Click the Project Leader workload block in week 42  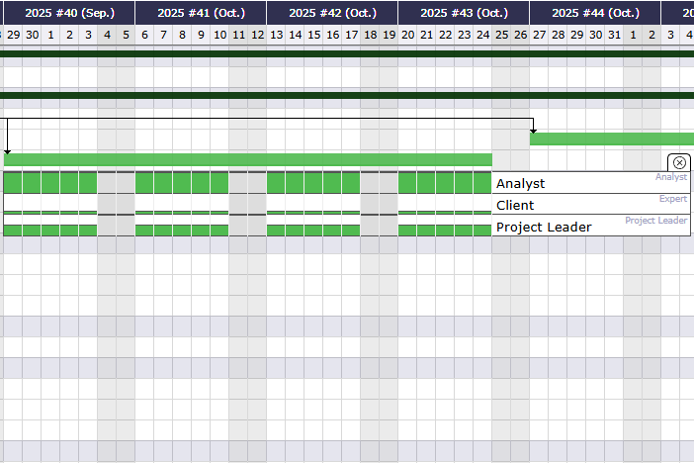click(x=313, y=230)
